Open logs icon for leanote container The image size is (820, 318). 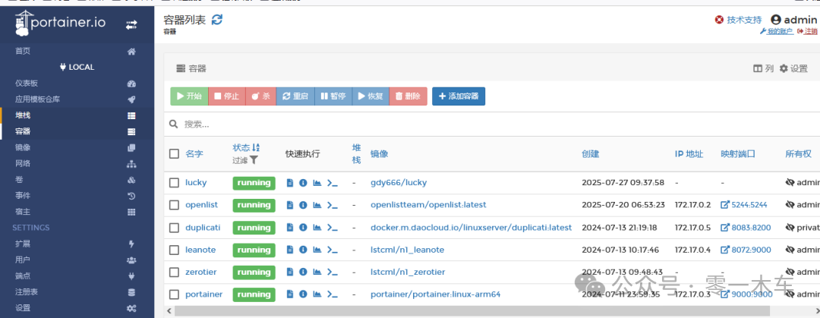point(290,250)
